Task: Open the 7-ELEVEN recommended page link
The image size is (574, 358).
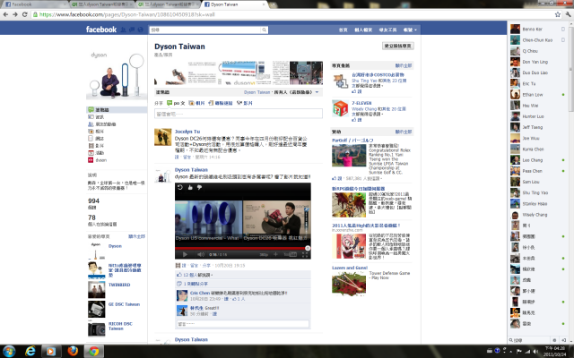Action: (x=361, y=103)
